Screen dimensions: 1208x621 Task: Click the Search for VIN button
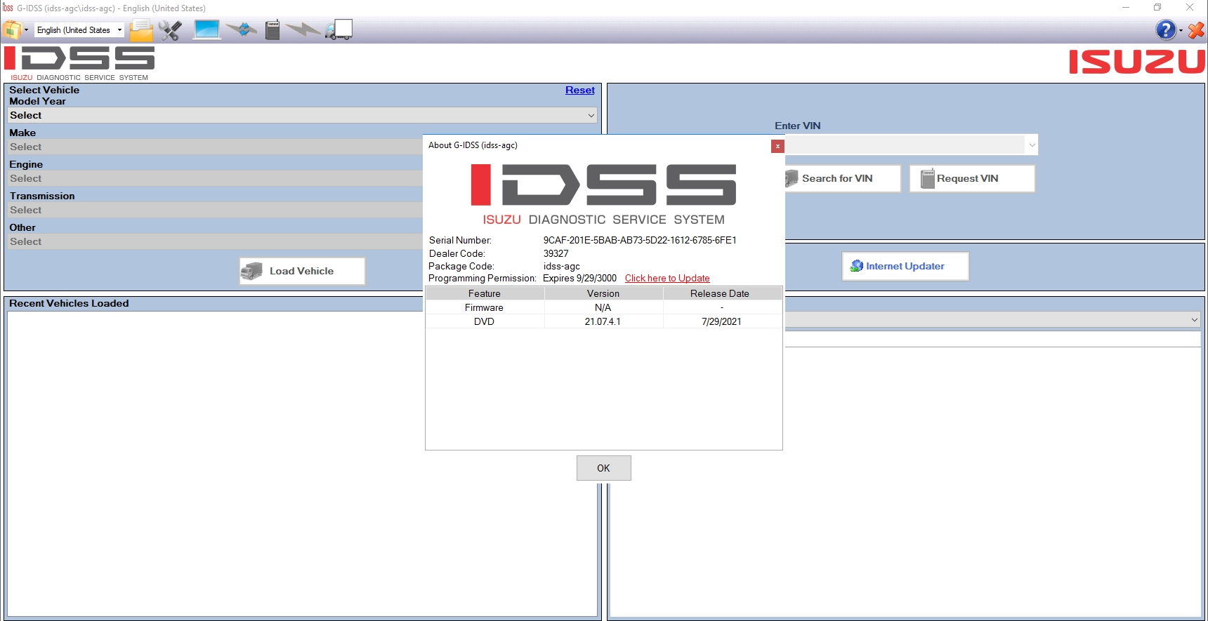[841, 178]
